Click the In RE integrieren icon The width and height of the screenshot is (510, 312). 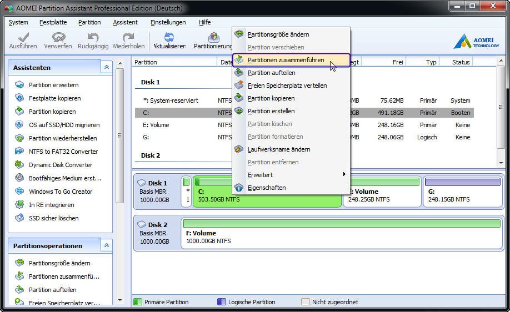coord(19,204)
